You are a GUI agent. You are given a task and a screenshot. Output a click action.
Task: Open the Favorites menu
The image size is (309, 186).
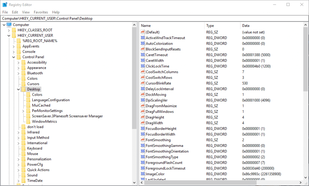tap(40, 12)
